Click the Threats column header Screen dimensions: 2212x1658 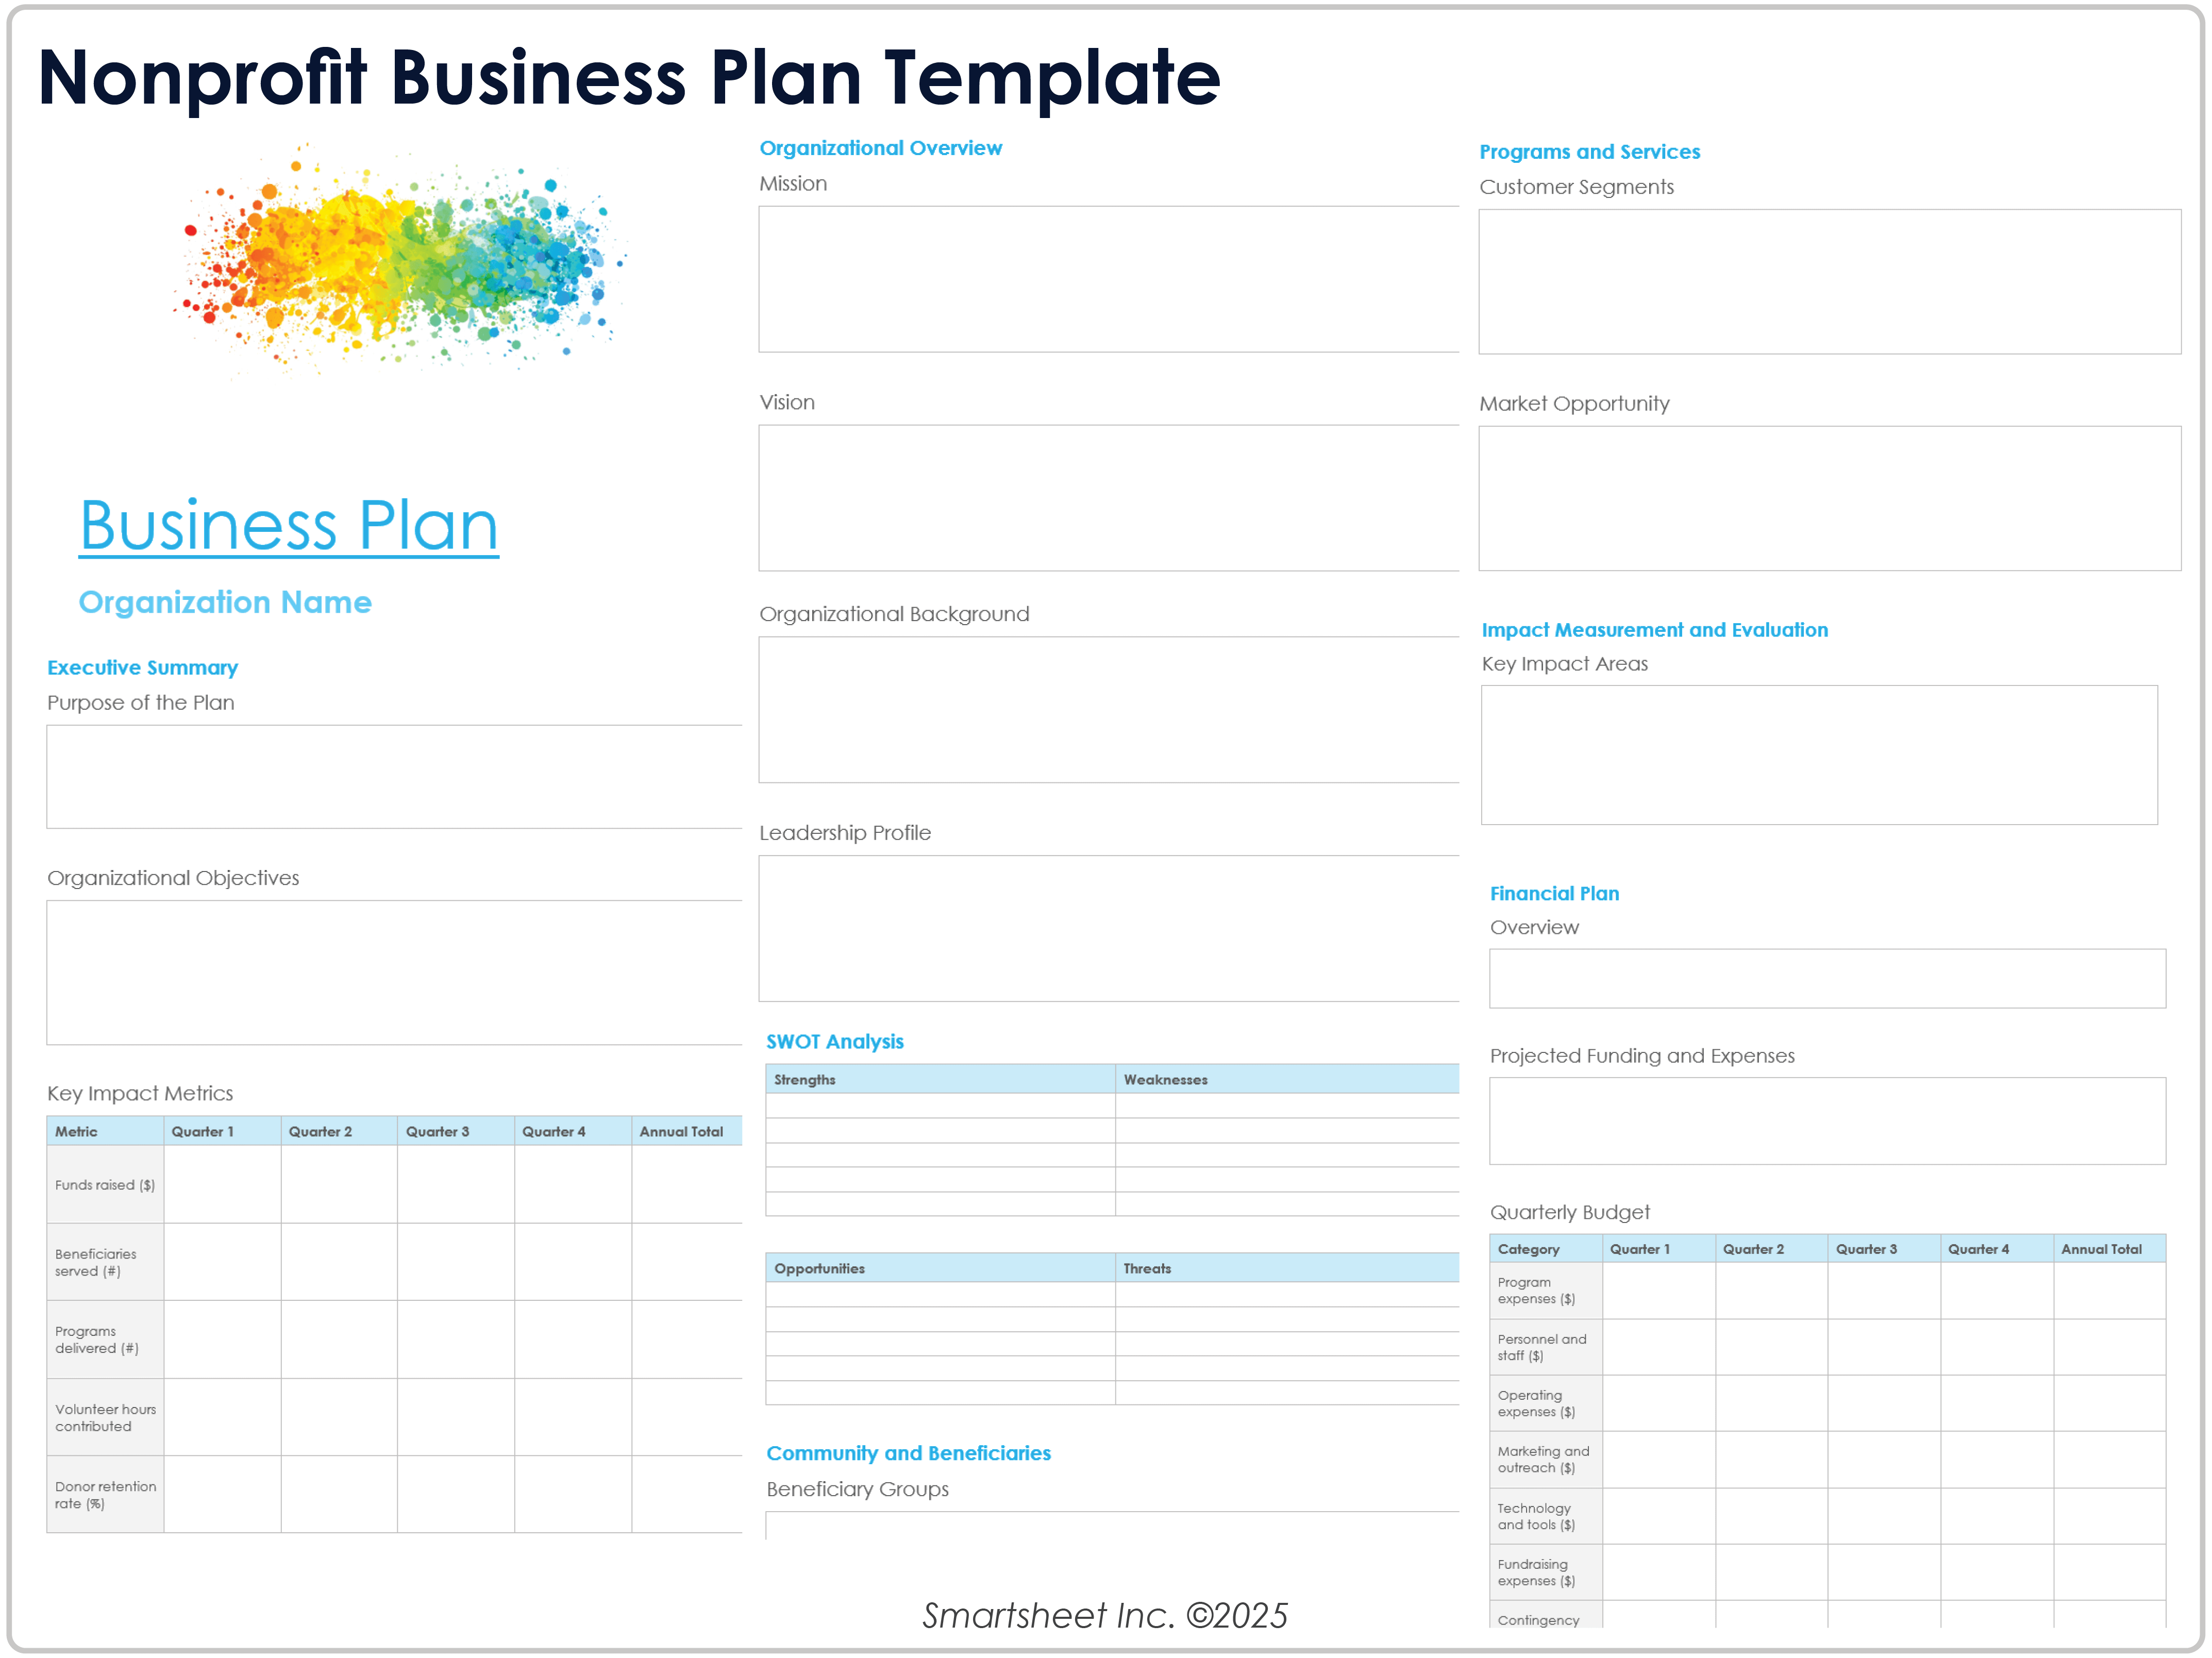click(1286, 1268)
